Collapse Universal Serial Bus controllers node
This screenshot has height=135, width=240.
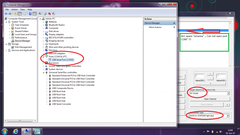pyautogui.click(x=43, y=72)
